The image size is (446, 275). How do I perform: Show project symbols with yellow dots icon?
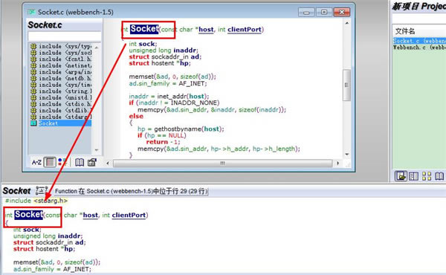427,176
